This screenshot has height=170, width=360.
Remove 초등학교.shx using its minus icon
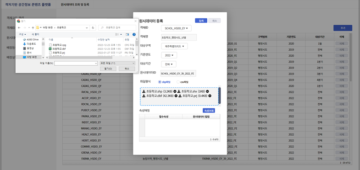coord(208,91)
